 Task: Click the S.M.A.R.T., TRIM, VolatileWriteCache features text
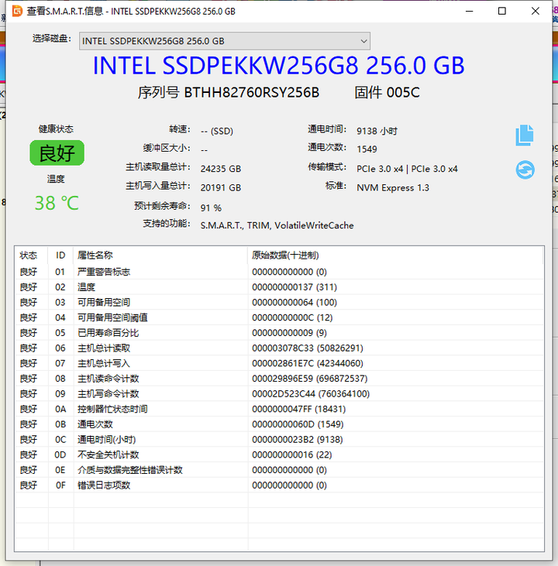pos(277,225)
